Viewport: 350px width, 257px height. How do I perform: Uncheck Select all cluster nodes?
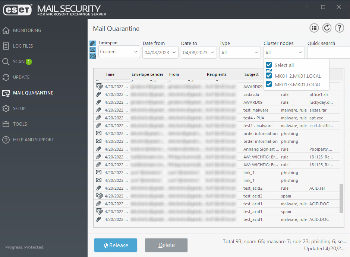click(x=269, y=65)
